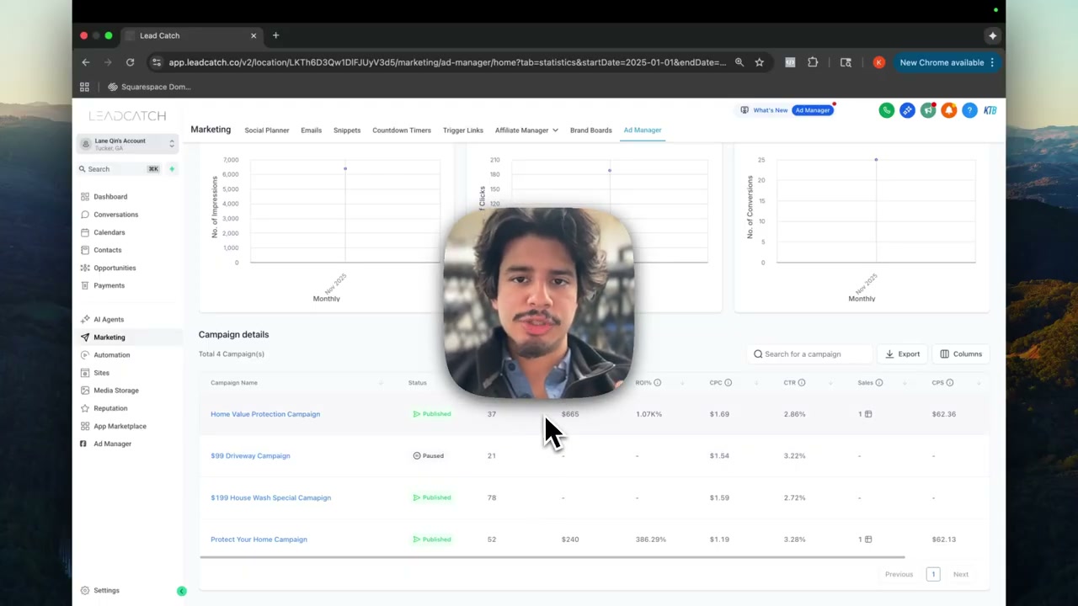Image resolution: width=1078 pixels, height=606 pixels.
Task: Click New Chrome available button
Action: (947, 62)
